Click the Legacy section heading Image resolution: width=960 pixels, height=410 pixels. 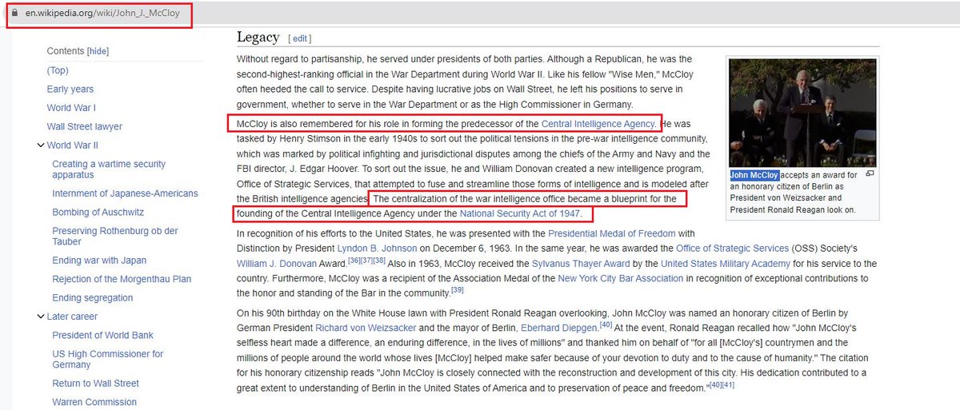click(258, 38)
